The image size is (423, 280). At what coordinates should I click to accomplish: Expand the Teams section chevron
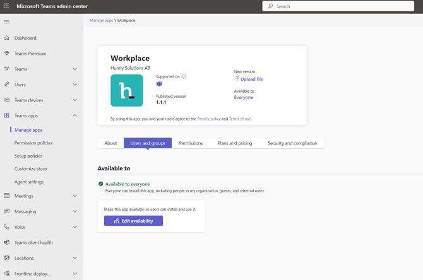[x=74, y=69]
